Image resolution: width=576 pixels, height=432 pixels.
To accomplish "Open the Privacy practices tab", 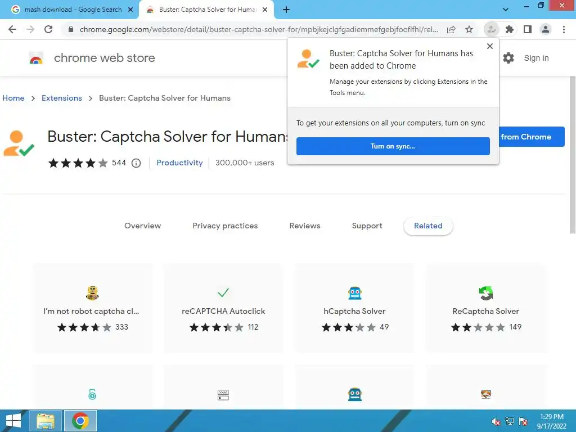I will pyautogui.click(x=225, y=226).
